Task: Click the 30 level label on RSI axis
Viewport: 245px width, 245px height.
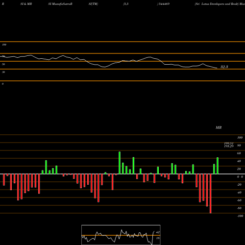Action: coord(3,72)
